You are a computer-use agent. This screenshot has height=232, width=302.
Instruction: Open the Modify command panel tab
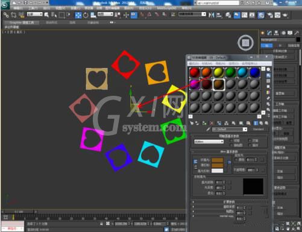pos(269,33)
